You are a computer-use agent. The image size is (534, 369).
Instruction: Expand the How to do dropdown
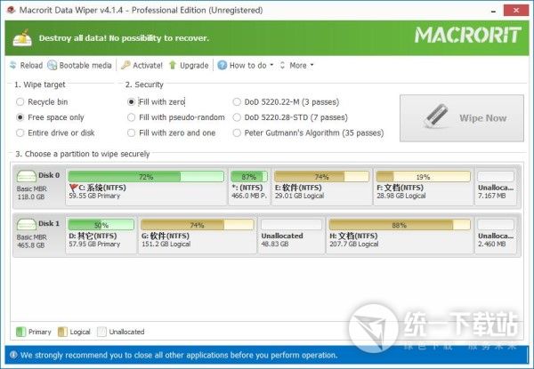[x=247, y=65]
